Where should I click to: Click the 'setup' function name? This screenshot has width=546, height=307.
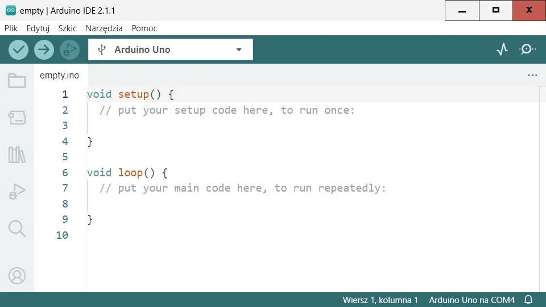[133, 94]
